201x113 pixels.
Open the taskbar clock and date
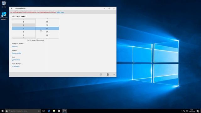[192, 111]
